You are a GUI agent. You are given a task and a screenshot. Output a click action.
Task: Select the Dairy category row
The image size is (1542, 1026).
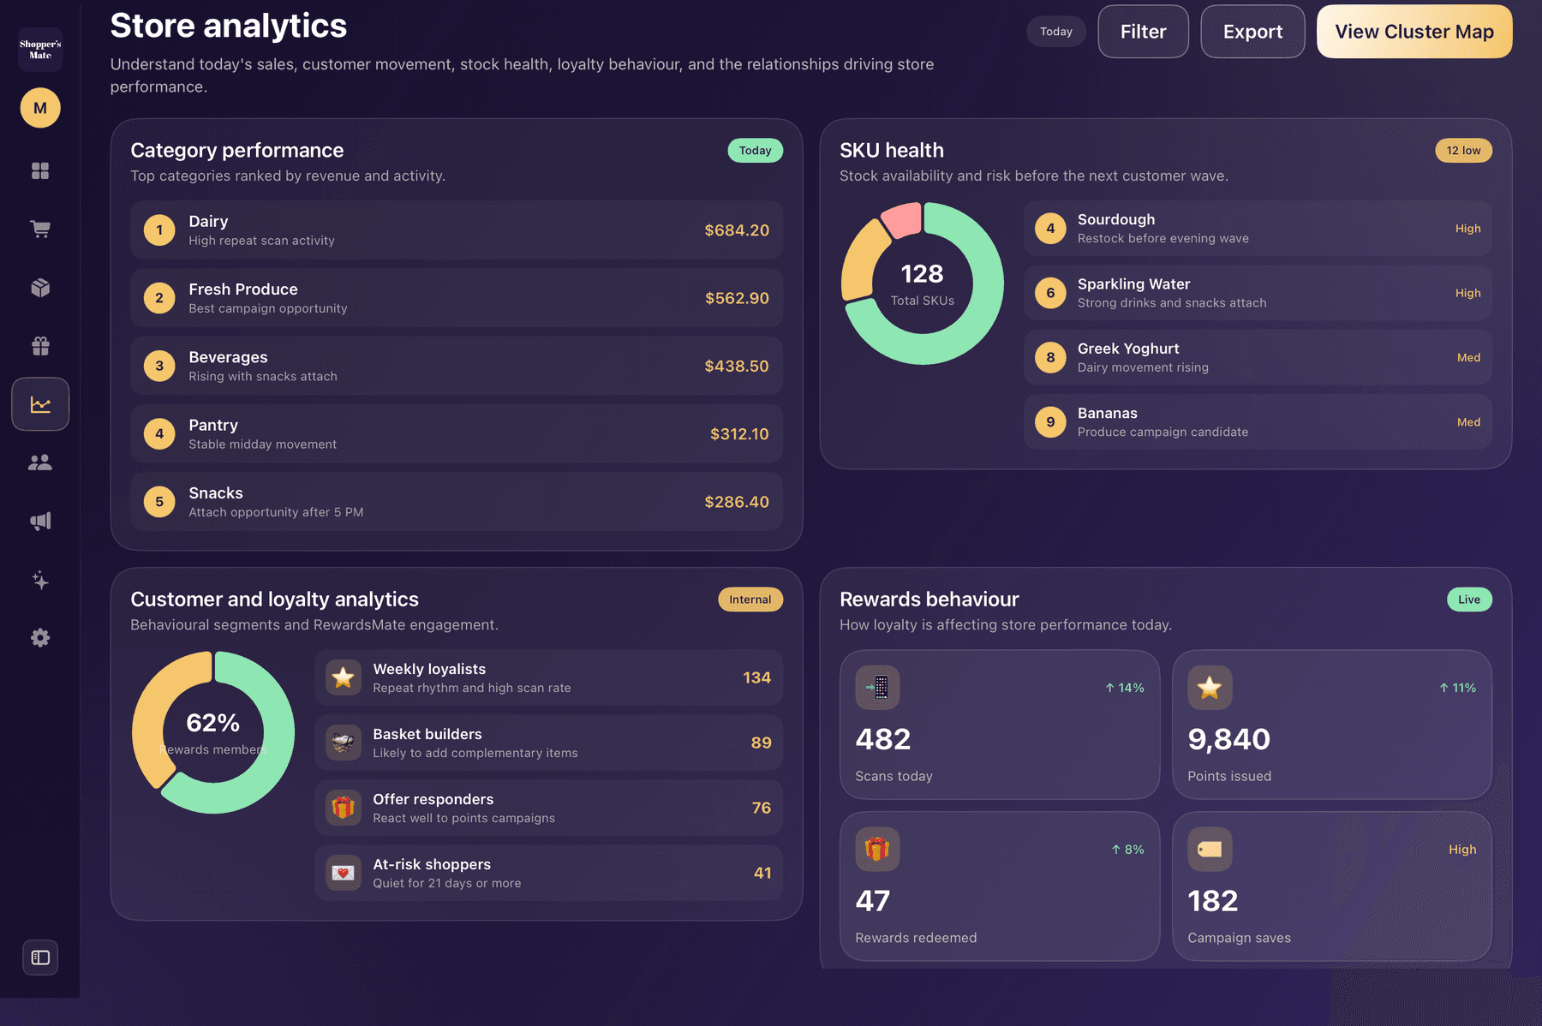(x=457, y=230)
